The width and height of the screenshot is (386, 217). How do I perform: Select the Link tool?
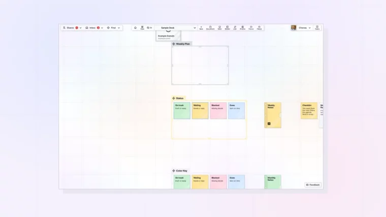click(235, 28)
